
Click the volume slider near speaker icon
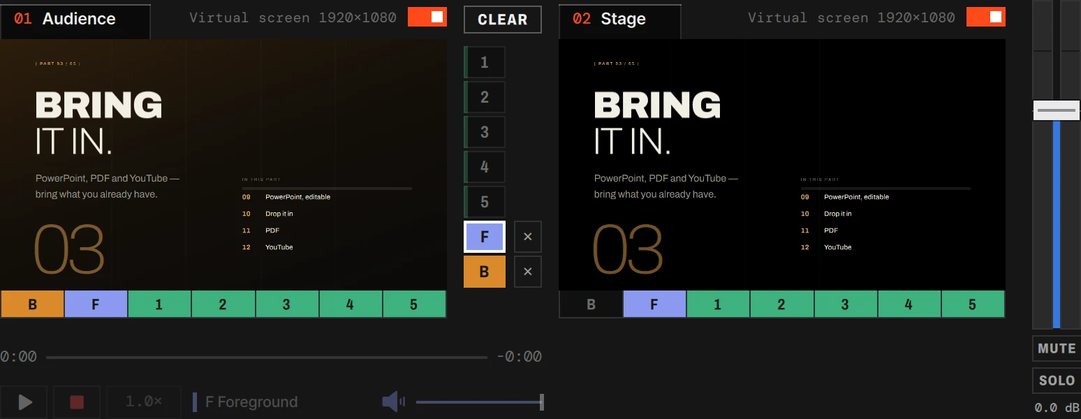[x=480, y=402]
